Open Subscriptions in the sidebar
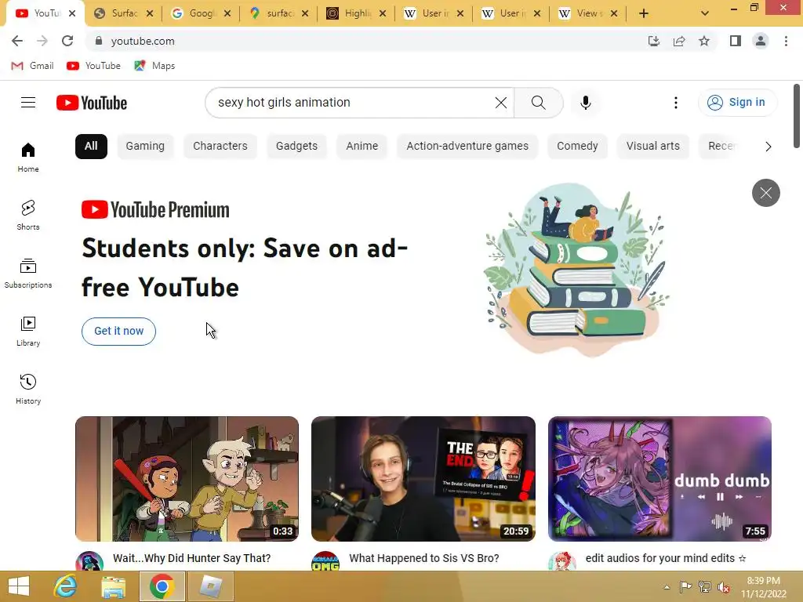This screenshot has height=602, width=803. pyautogui.click(x=28, y=274)
